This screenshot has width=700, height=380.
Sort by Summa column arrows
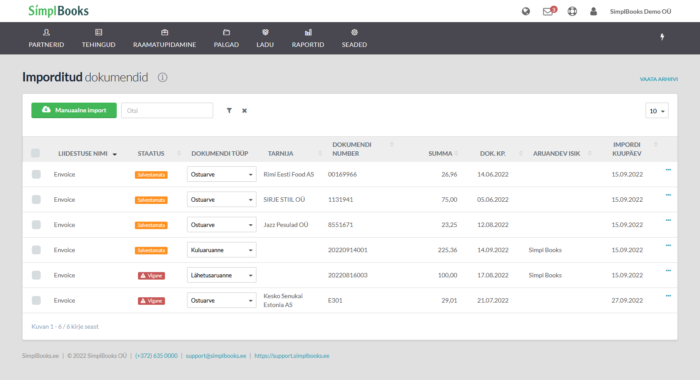click(456, 153)
